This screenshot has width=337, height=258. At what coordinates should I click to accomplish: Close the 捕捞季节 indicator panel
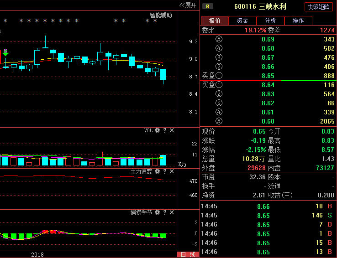(x=172, y=212)
